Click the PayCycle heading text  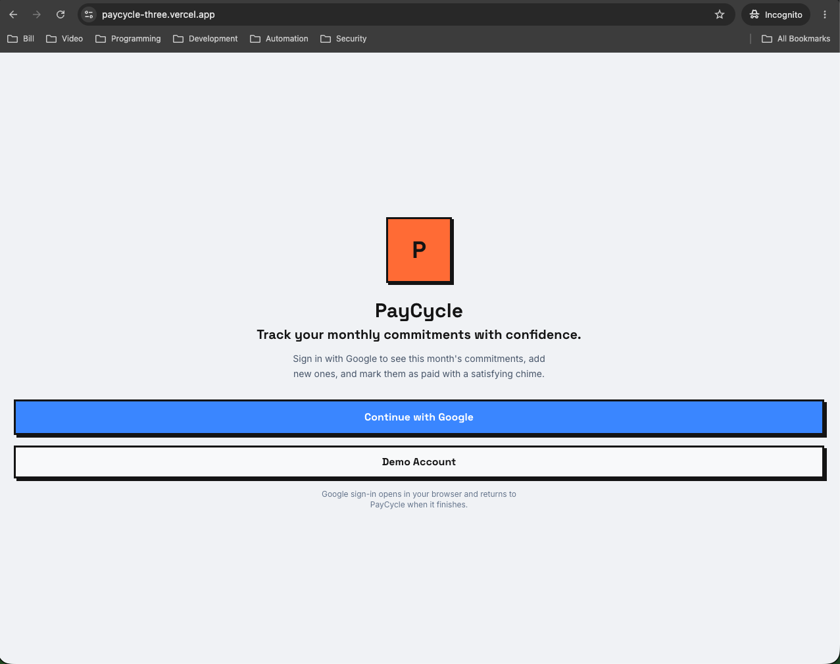tap(419, 311)
